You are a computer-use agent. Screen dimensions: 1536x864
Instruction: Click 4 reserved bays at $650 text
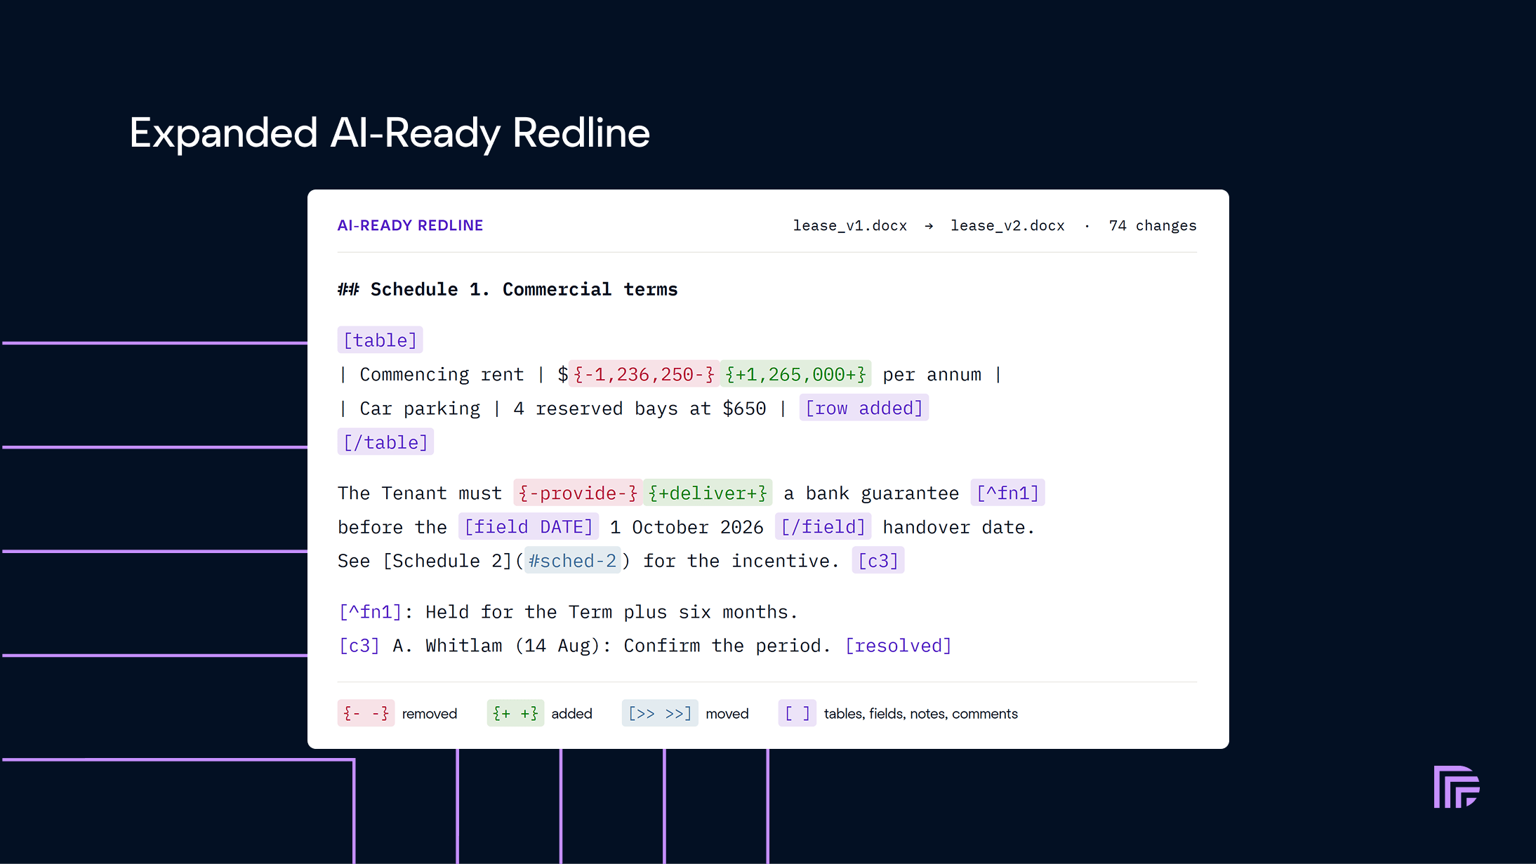[640, 408]
